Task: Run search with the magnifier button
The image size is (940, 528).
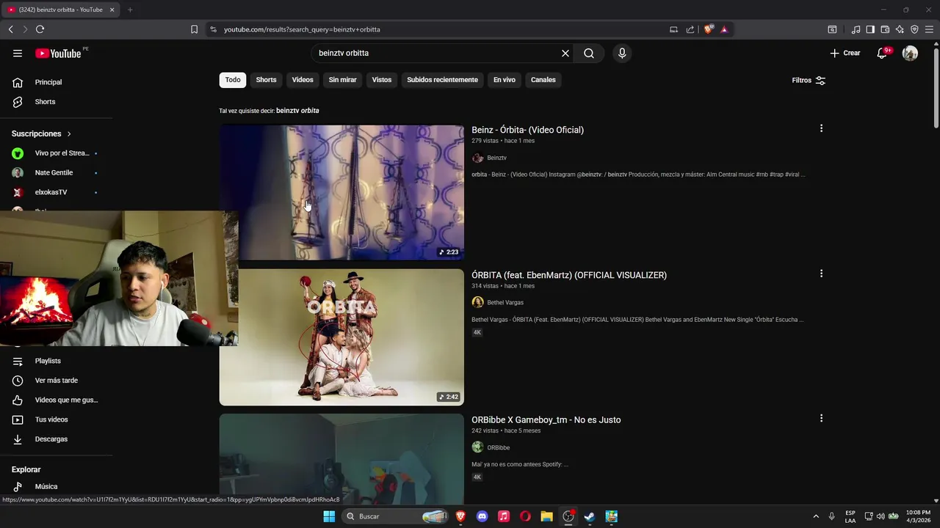Action: [589, 53]
